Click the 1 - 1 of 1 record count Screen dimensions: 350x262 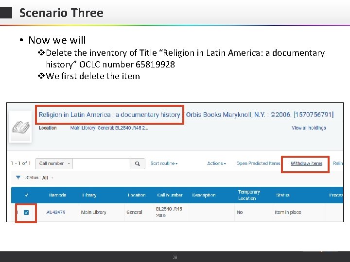click(x=21, y=164)
